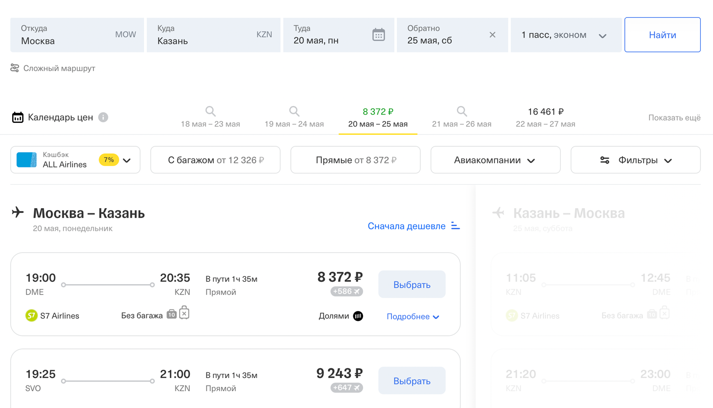The width and height of the screenshot is (713, 408).
Task: Click the Долями payment label
Action: [334, 316]
